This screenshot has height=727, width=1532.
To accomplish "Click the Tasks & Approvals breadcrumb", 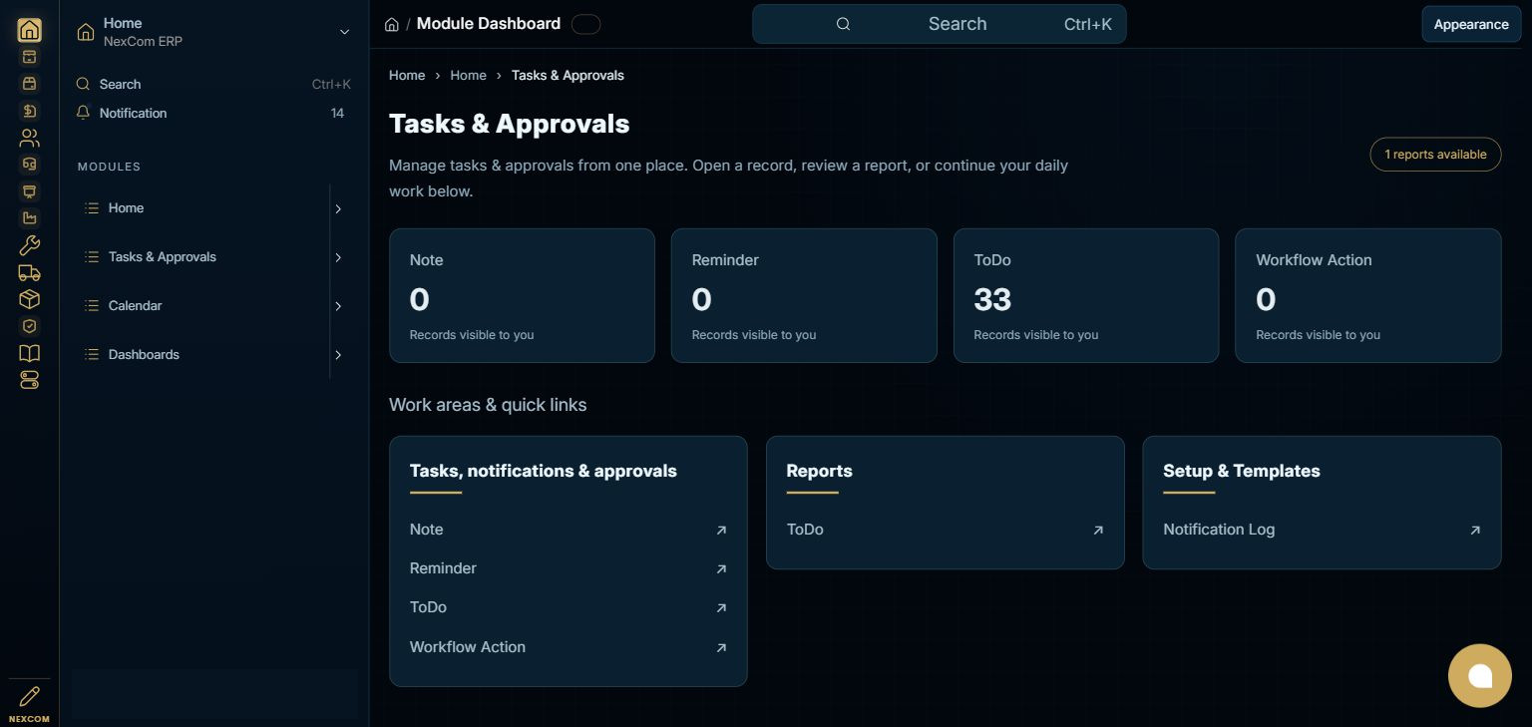I will [x=568, y=75].
